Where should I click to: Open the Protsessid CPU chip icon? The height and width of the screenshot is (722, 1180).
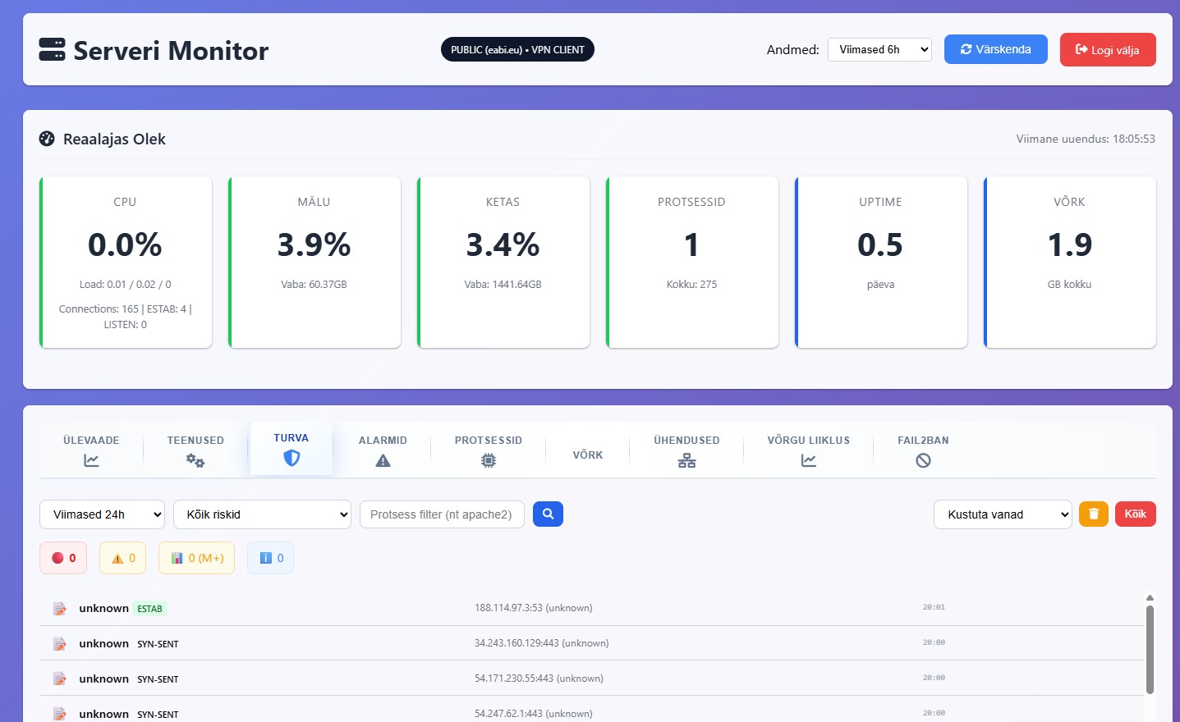pyautogui.click(x=489, y=460)
